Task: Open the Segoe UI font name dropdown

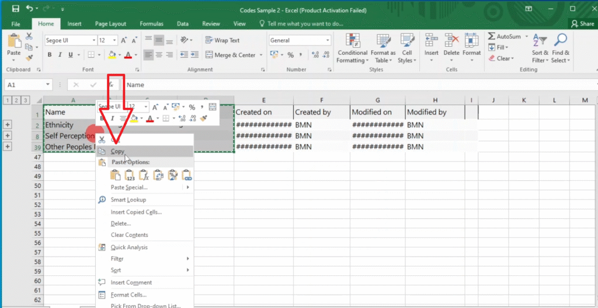Action: pyautogui.click(x=93, y=40)
